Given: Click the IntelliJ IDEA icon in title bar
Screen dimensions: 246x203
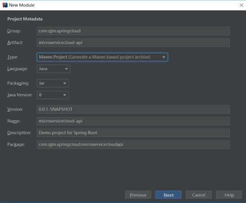Looking at the screenshot, I should (4, 5).
